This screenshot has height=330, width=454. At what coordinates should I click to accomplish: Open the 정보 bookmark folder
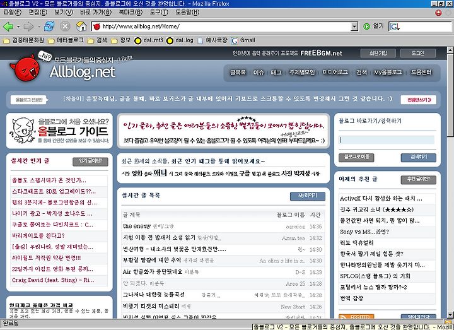(x=121, y=40)
